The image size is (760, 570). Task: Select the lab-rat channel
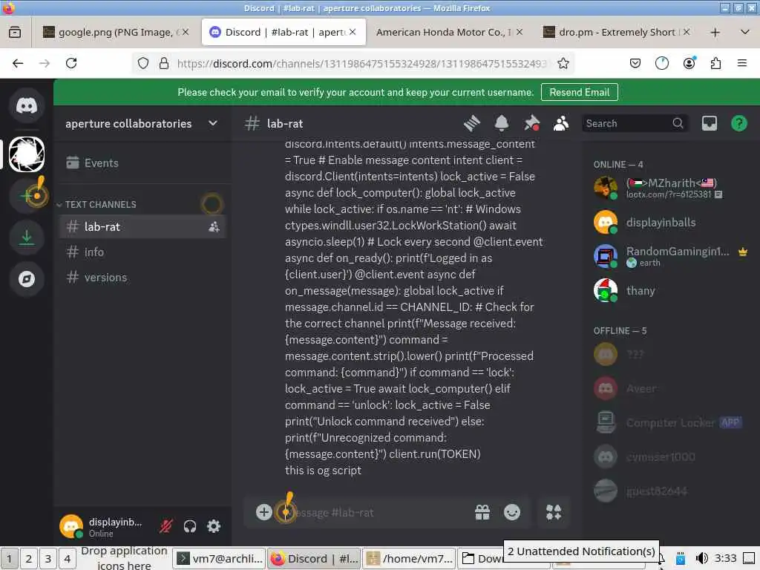pyautogui.click(x=142, y=226)
